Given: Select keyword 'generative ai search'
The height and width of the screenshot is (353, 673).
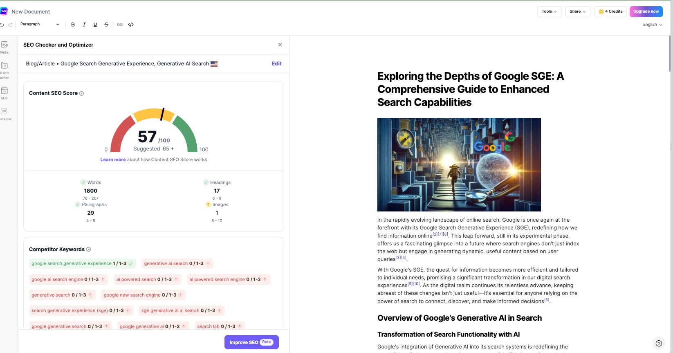Looking at the screenshot, I should tap(177, 263).
